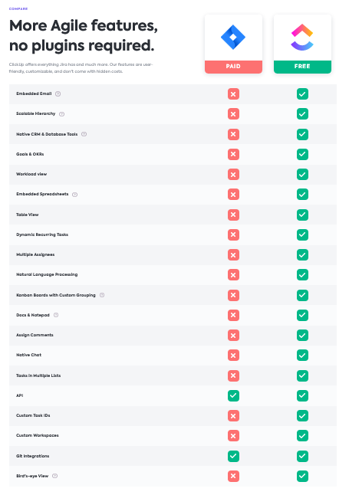Click the Scalable Hierarchy question mark icon
This screenshot has width=349, height=495.
(61, 114)
